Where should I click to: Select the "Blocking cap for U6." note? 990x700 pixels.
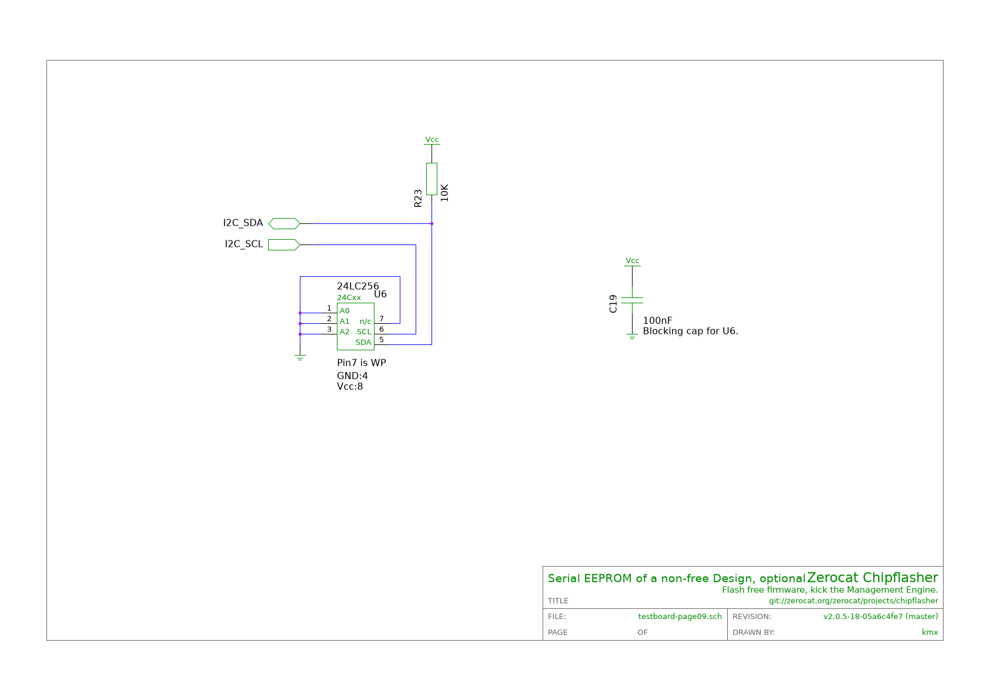(690, 331)
